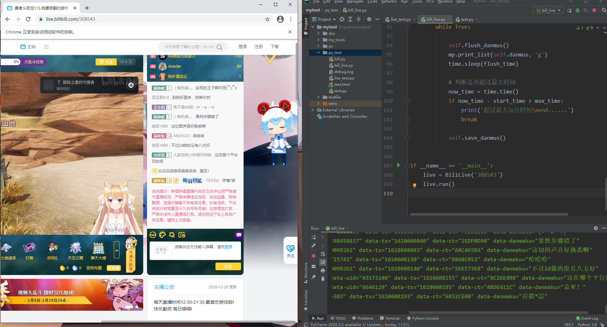Open the Terminal tool window tab
This screenshot has width=607, height=327.
(x=390, y=318)
